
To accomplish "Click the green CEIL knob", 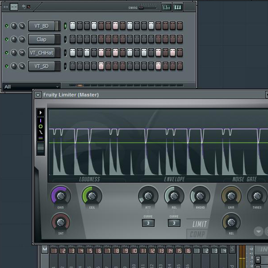I will 92,196.
